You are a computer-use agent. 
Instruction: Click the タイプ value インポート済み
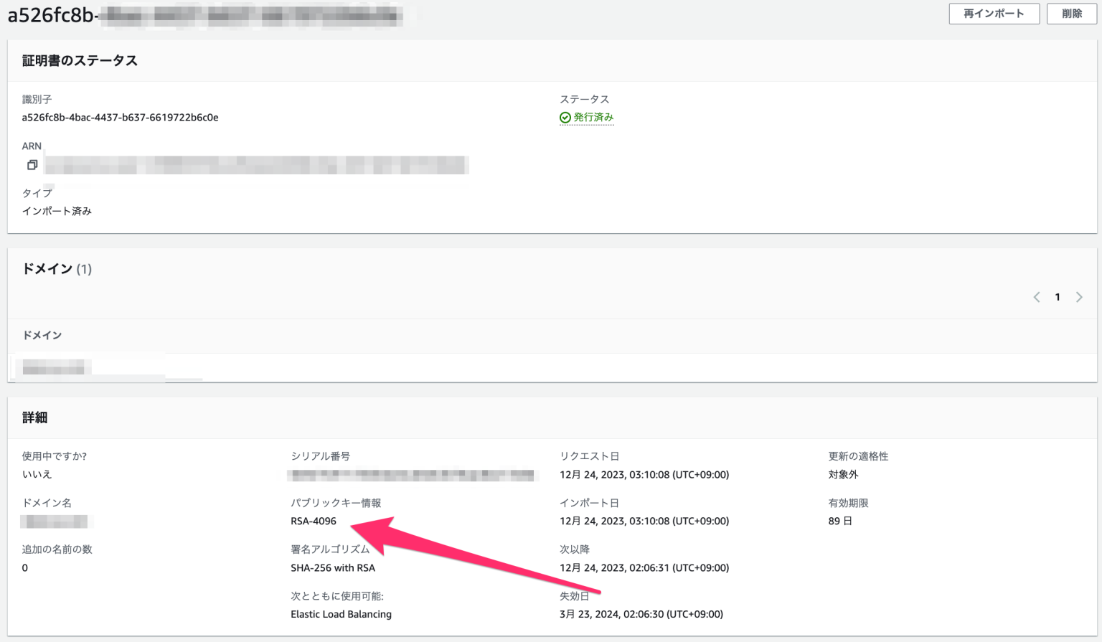[57, 210]
